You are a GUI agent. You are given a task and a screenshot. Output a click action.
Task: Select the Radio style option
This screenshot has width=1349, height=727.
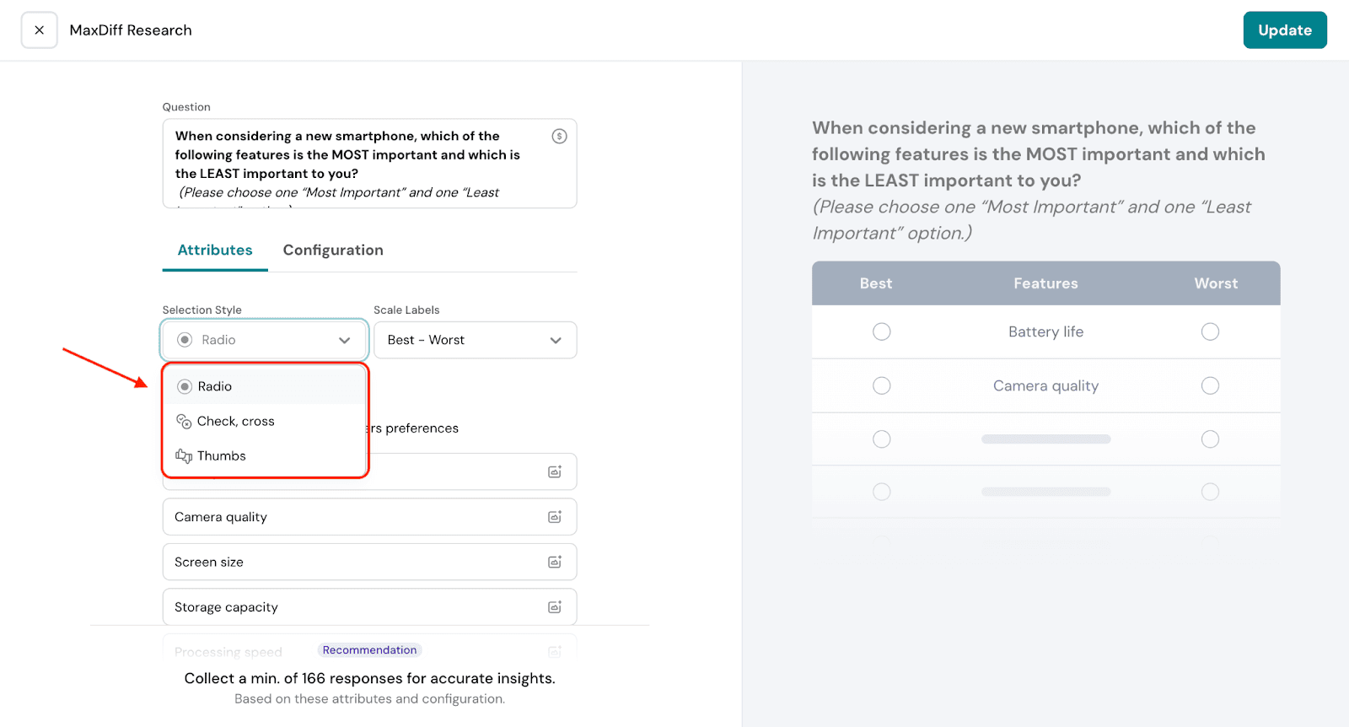click(x=214, y=386)
